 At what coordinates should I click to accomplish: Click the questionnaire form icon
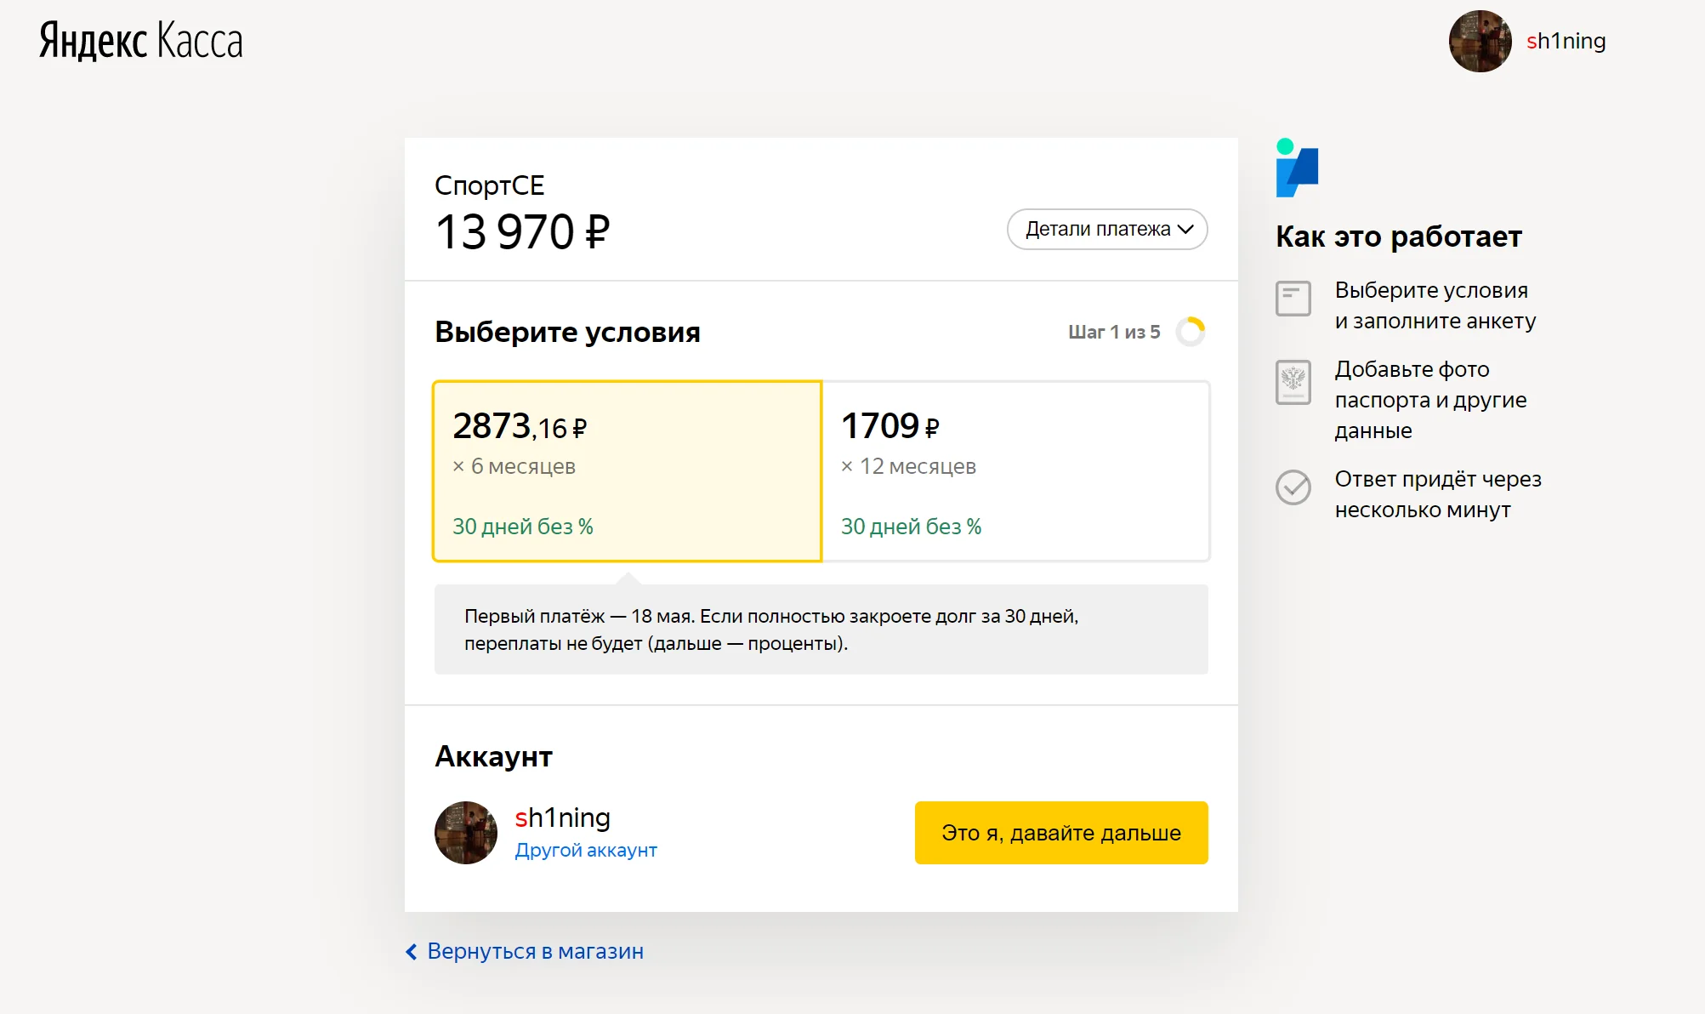1293,299
